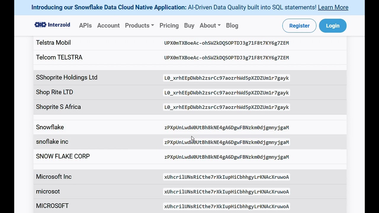This screenshot has width=379, height=213.
Task: Select the snoflake inc name
Action: click(52, 142)
